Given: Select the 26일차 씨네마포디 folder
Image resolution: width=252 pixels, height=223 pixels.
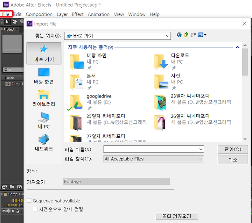Looking at the screenshot, I should pos(192,122).
